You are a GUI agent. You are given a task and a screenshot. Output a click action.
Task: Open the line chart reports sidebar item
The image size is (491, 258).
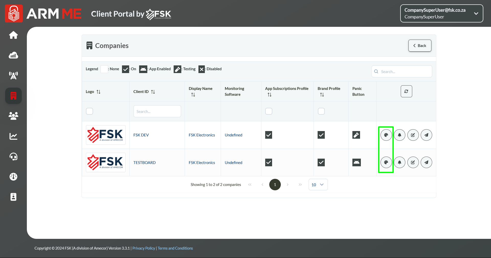click(x=13, y=136)
